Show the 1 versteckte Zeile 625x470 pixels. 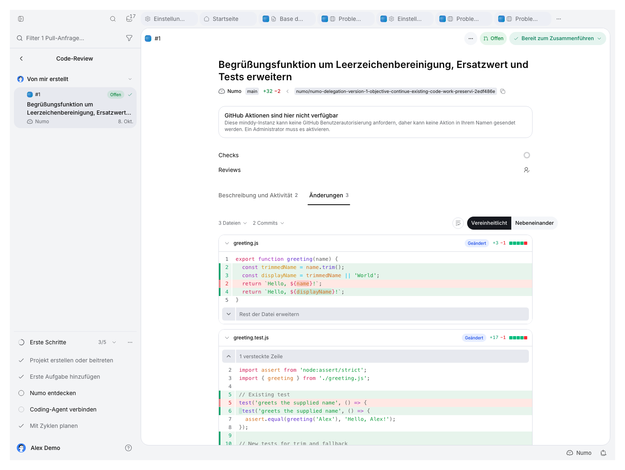[375, 356]
